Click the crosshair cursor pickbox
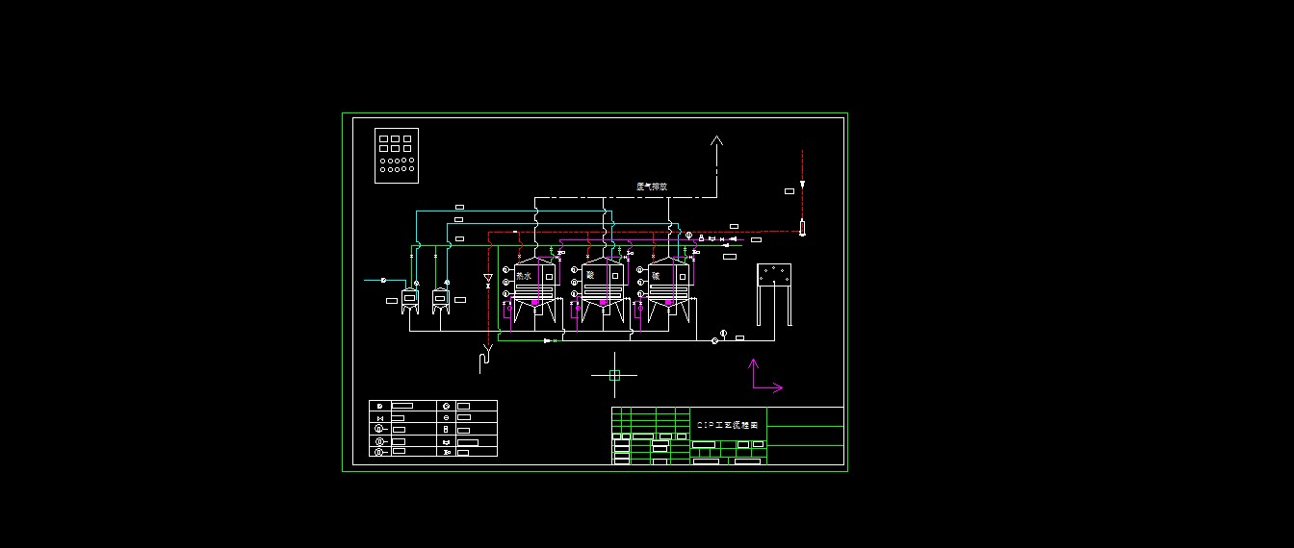Viewport: 1294px width, 548px height. click(614, 376)
